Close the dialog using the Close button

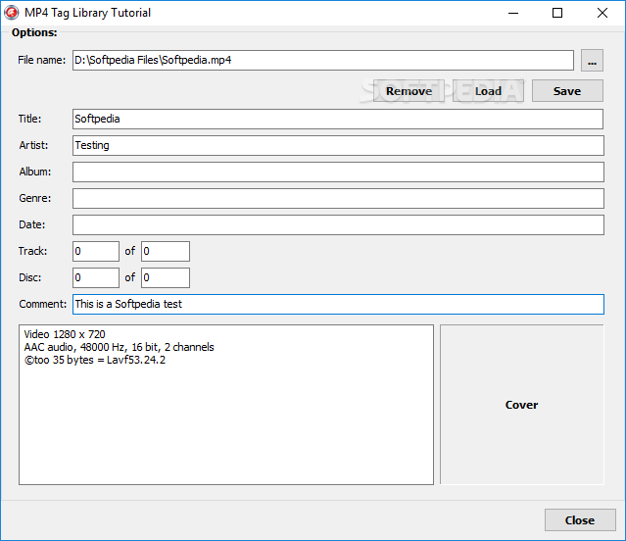click(x=580, y=519)
